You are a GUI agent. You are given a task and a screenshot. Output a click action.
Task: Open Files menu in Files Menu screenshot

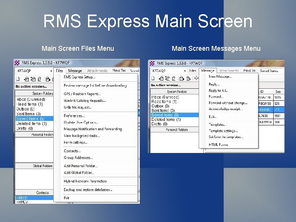(x=59, y=71)
